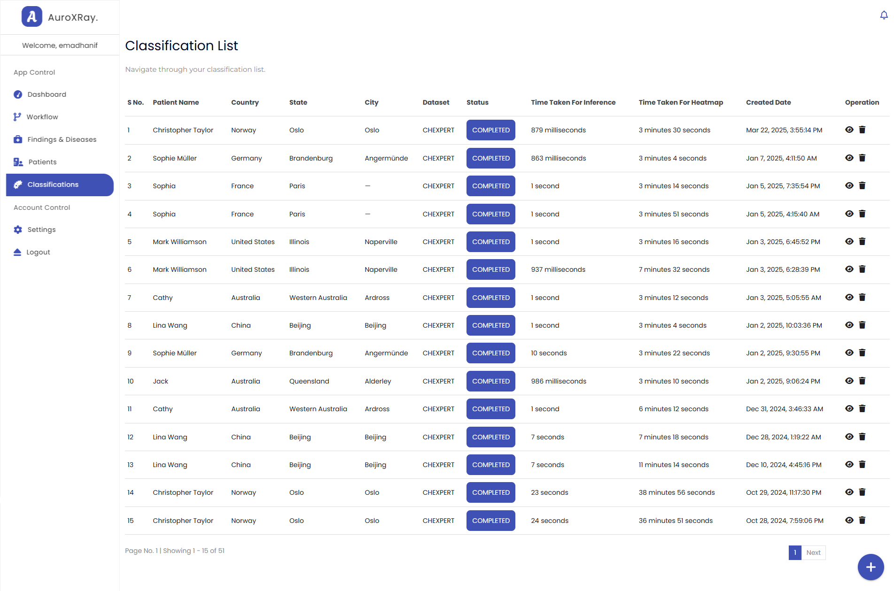The width and height of the screenshot is (894, 591).
Task: View Lina Wang's row 13 classification
Action: (x=849, y=464)
